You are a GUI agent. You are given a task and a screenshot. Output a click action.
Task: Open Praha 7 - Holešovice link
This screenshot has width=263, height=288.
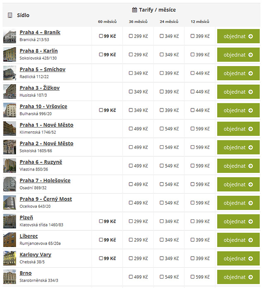point(45,180)
